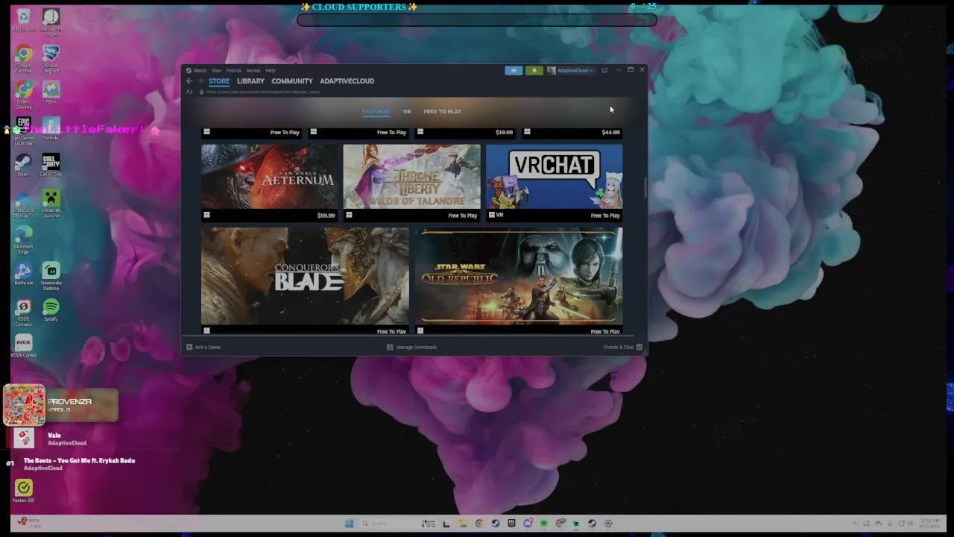This screenshot has width=954, height=537.
Task: Open the Spotify desktop shortcut
Action: (x=51, y=310)
